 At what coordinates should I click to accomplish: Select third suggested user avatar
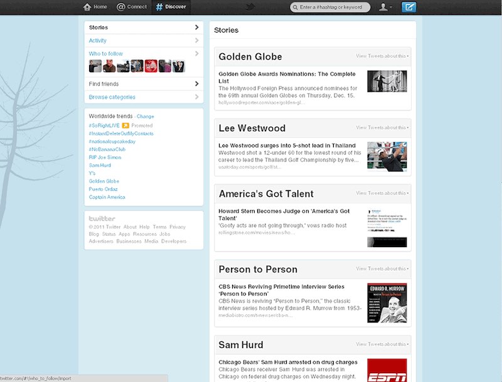tap(123, 66)
